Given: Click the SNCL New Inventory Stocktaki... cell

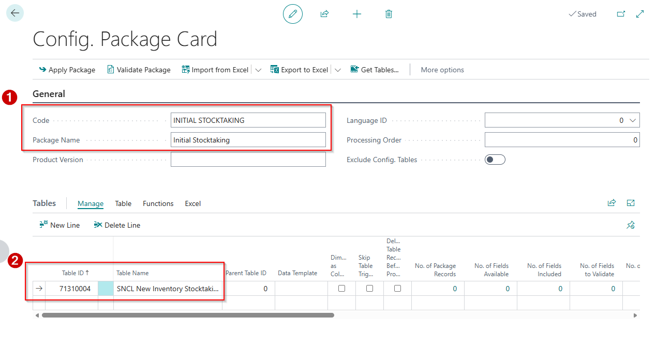Looking at the screenshot, I should pos(168,289).
